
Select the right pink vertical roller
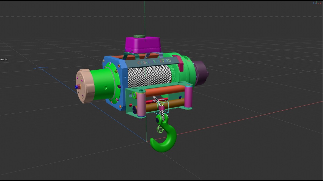pyautogui.click(x=189, y=97)
